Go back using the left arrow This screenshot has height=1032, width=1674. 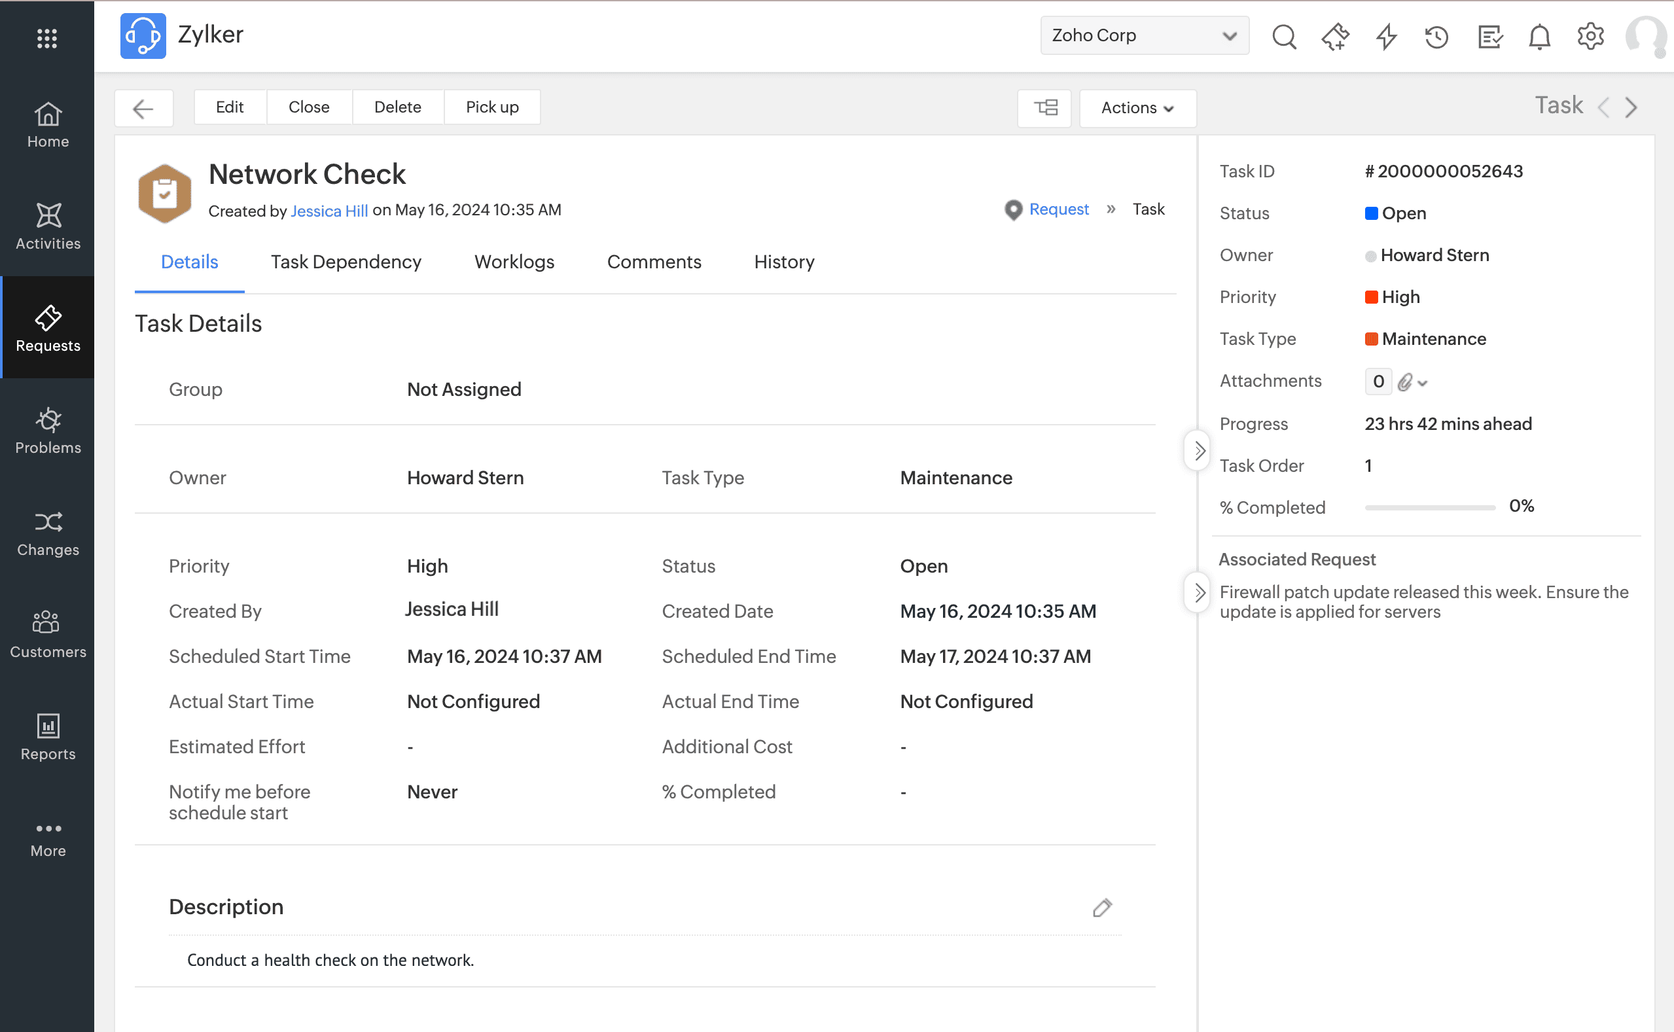pyautogui.click(x=143, y=108)
